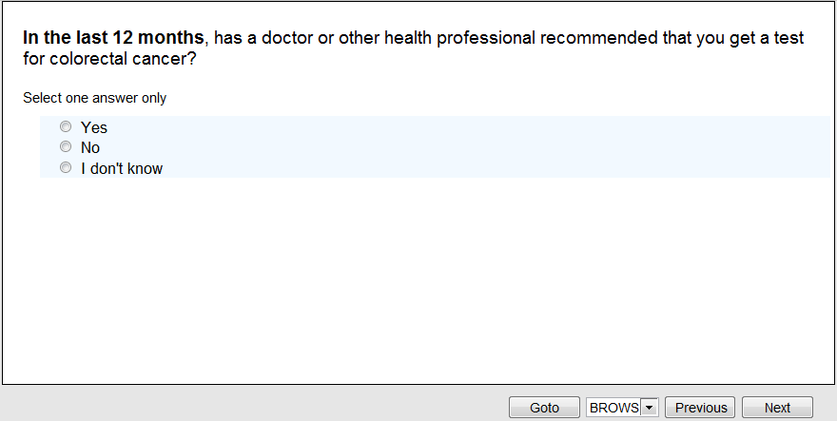Click the No answer label text
Screen dimensions: 837x421
point(90,148)
